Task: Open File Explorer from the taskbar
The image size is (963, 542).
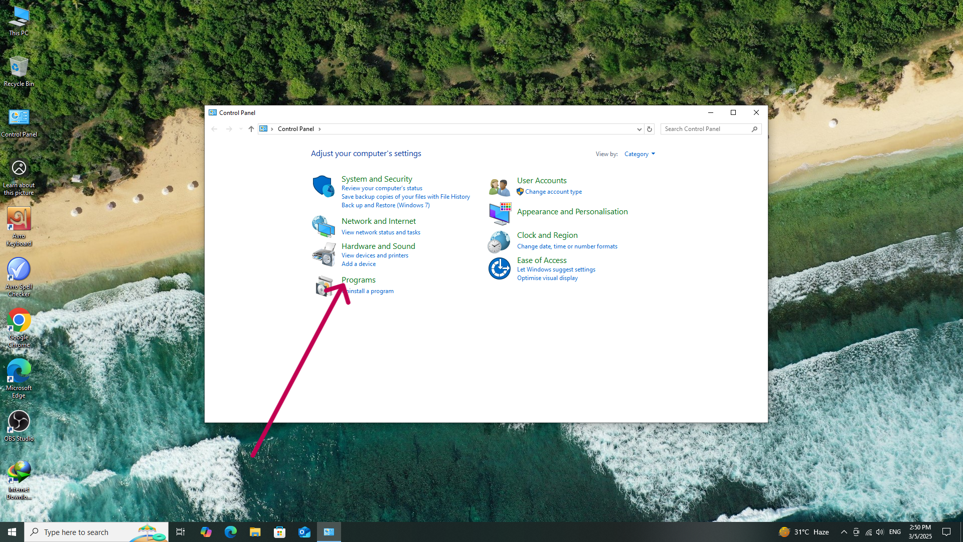Action: point(255,532)
